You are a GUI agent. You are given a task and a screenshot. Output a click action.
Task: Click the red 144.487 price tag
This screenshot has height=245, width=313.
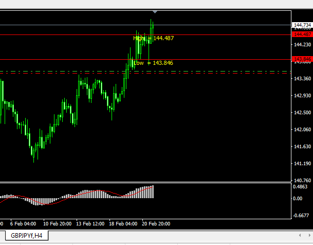(x=302, y=34)
